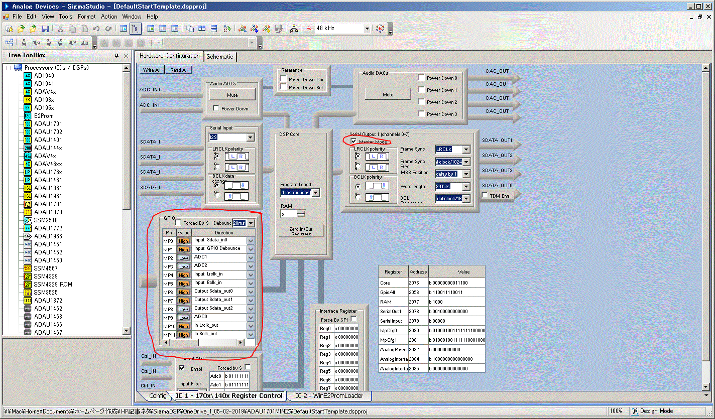Click the Read All button
Viewport: 715px width, 419px height.
coord(179,70)
